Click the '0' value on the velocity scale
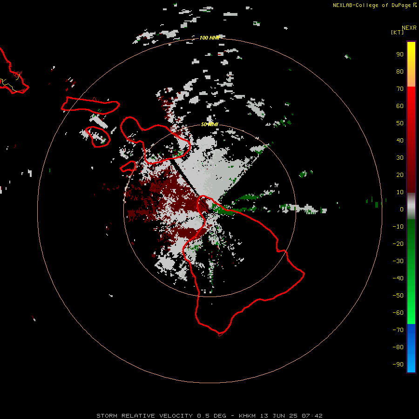This screenshot has height=419, width=419. click(402, 209)
